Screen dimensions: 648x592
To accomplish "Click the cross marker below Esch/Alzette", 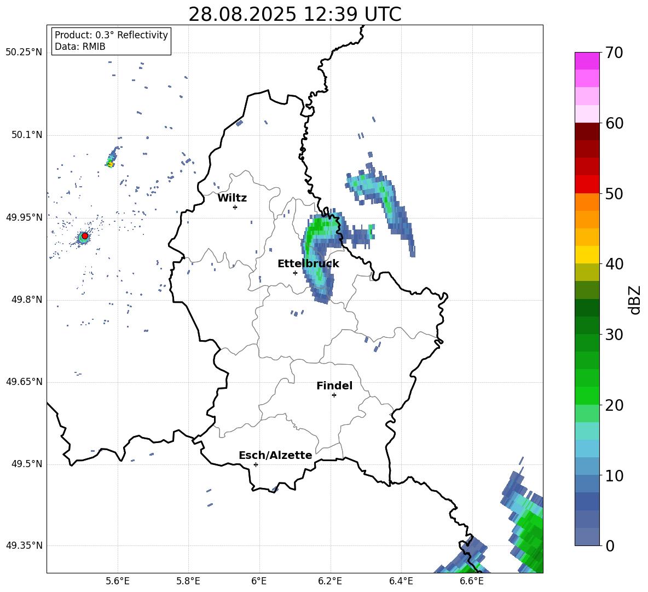I will [x=256, y=464].
